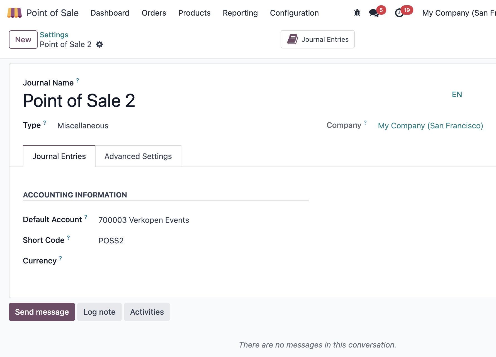Click the debug bug icon
Viewport: 496px width, 357px height.
click(x=357, y=13)
